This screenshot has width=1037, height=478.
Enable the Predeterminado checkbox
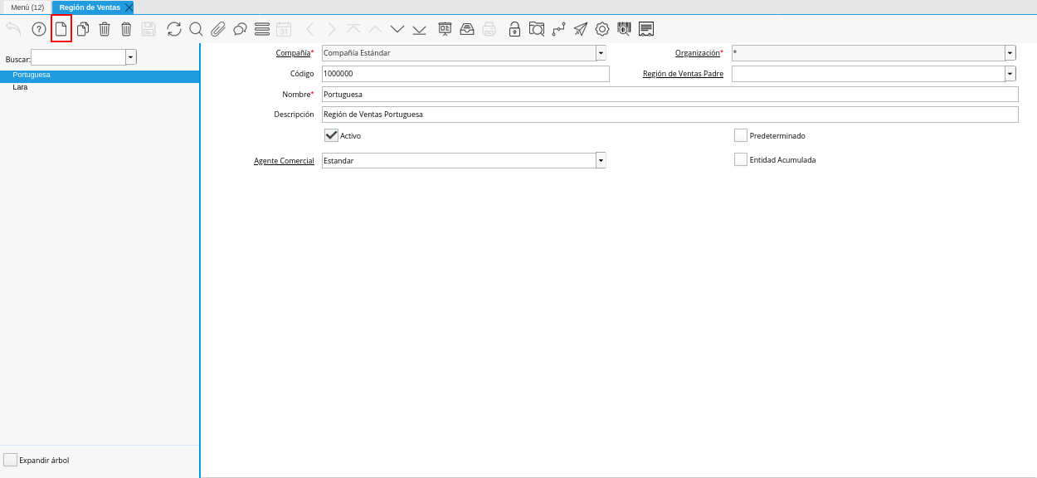point(741,135)
